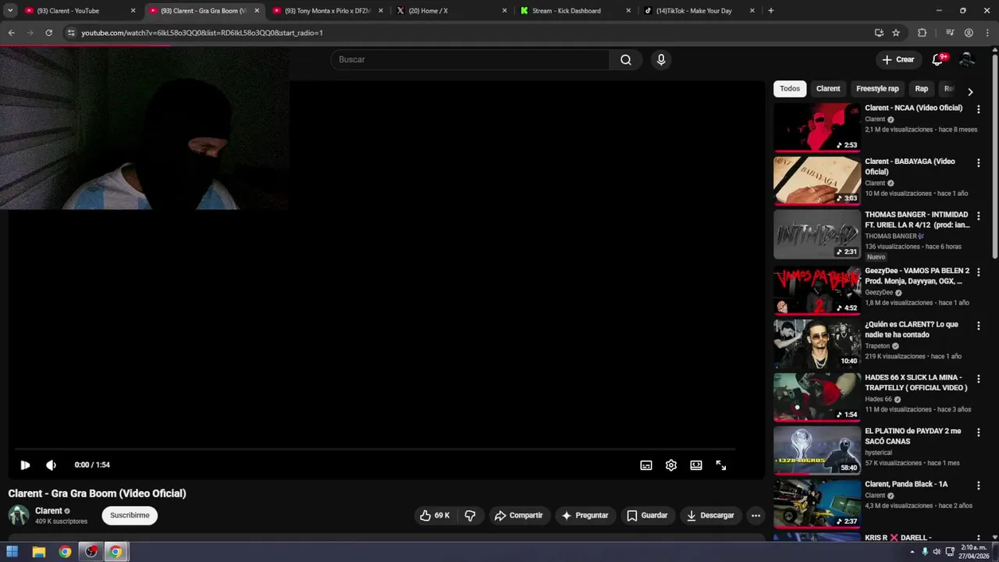The image size is (999, 562).
Task: Open a new browser tab
Action: pos(771,11)
